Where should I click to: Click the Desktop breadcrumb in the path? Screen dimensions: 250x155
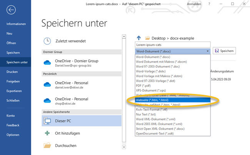(x=158, y=38)
